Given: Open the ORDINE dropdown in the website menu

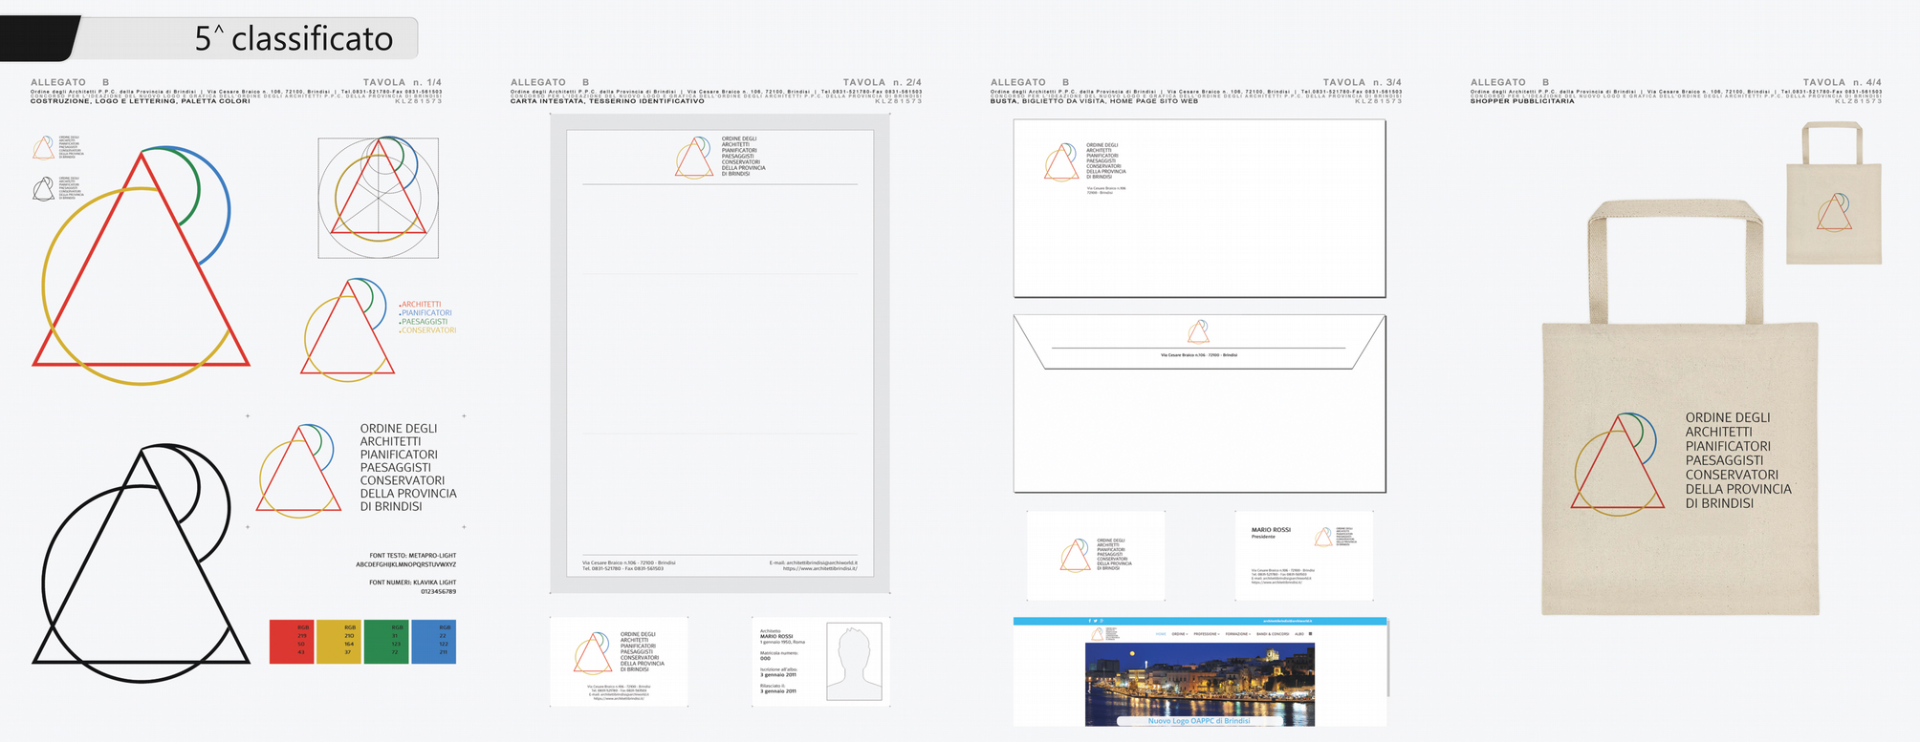Looking at the screenshot, I should click(1180, 634).
